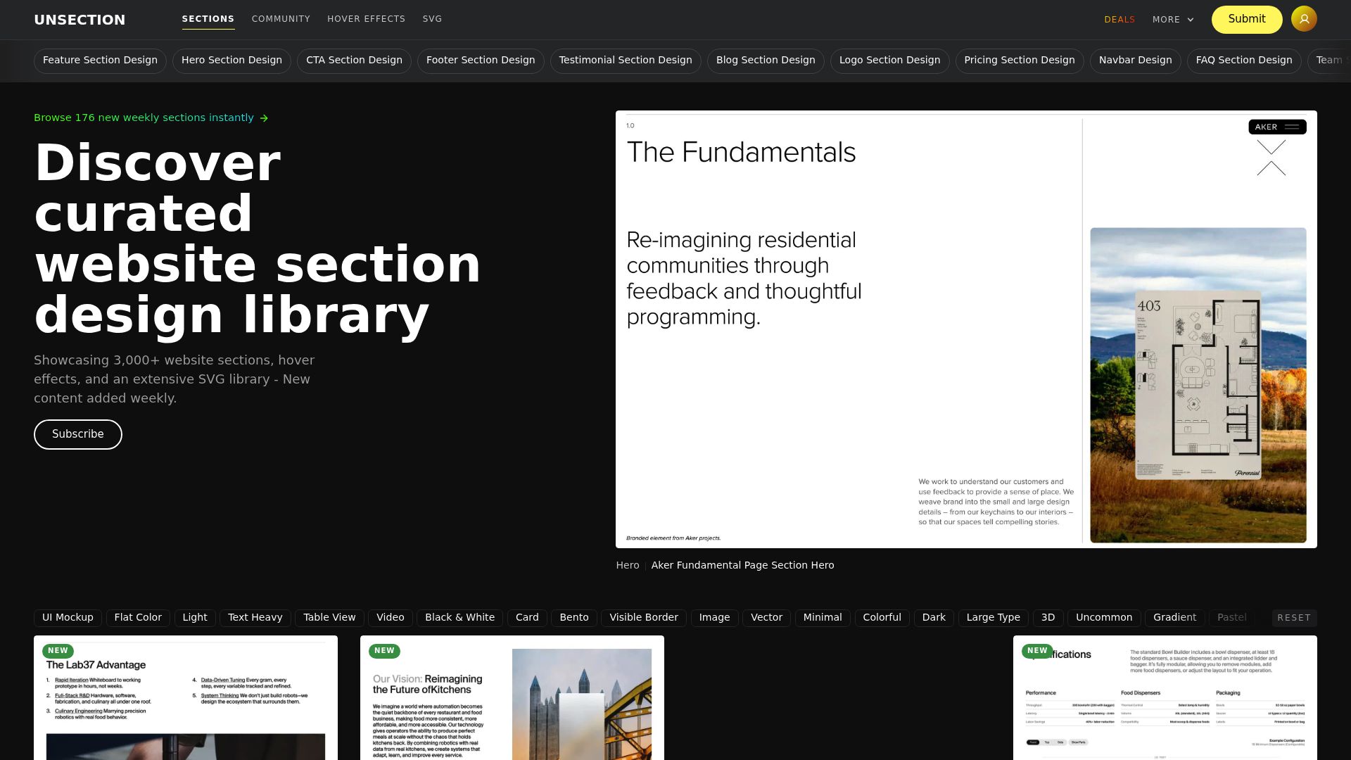This screenshot has height=760, width=1351.
Task: Open the user profile avatar icon
Action: tap(1304, 19)
